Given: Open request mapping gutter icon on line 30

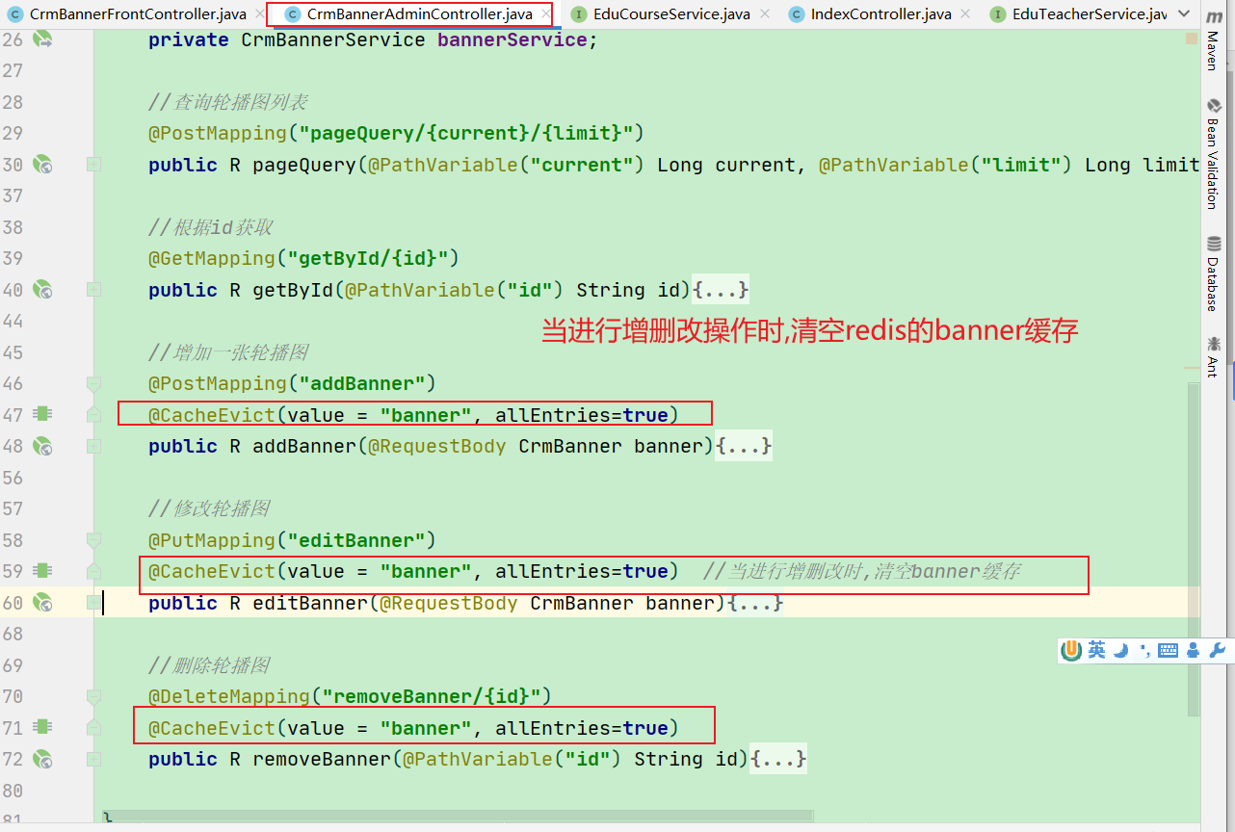Looking at the screenshot, I should [42, 165].
